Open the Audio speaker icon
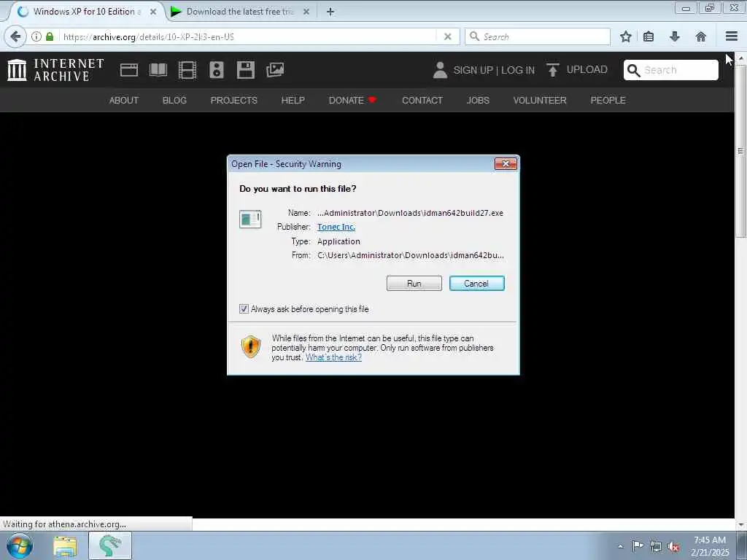The width and height of the screenshot is (747, 560). pyautogui.click(x=216, y=70)
